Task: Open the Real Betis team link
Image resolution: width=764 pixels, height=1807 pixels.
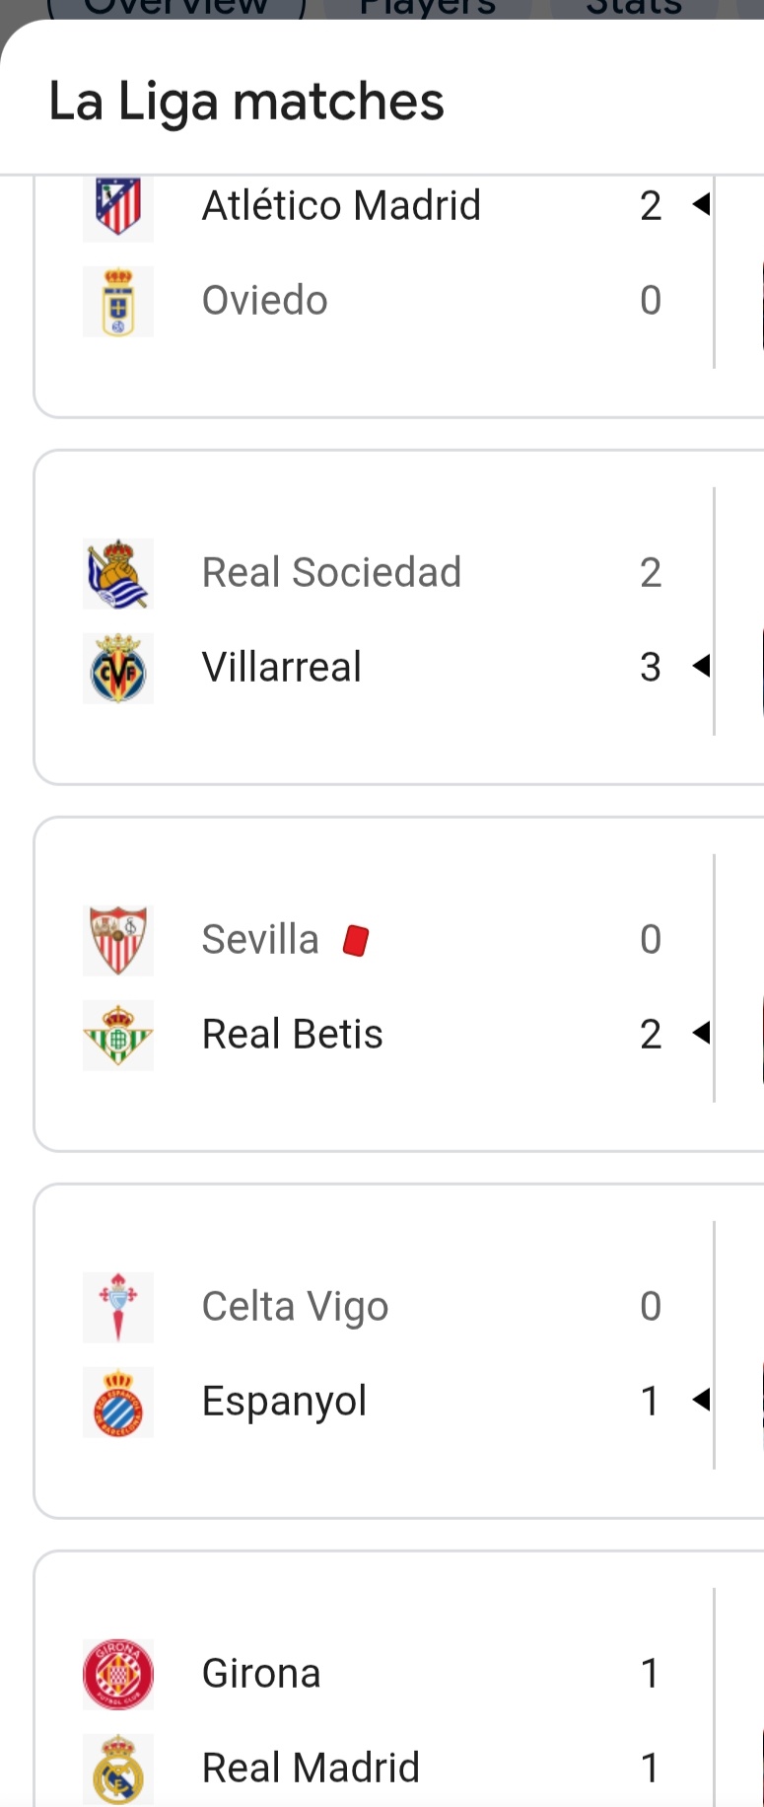Action: tap(293, 1035)
